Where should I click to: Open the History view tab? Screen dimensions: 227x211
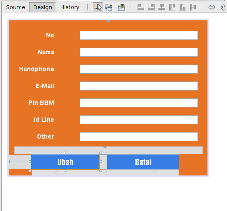69,7
